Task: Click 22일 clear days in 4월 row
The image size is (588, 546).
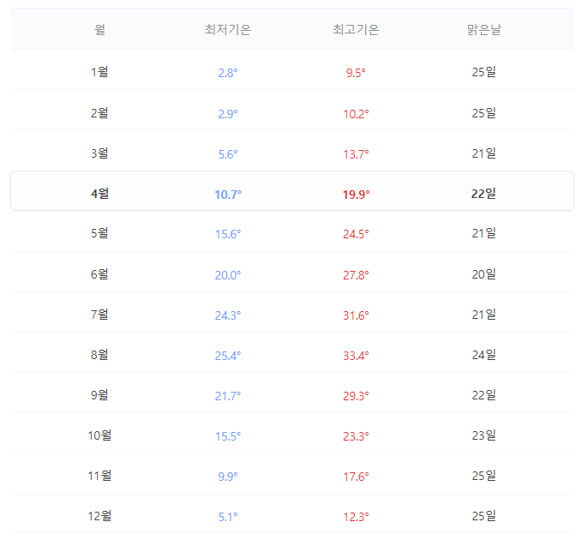Action: [x=483, y=194]
